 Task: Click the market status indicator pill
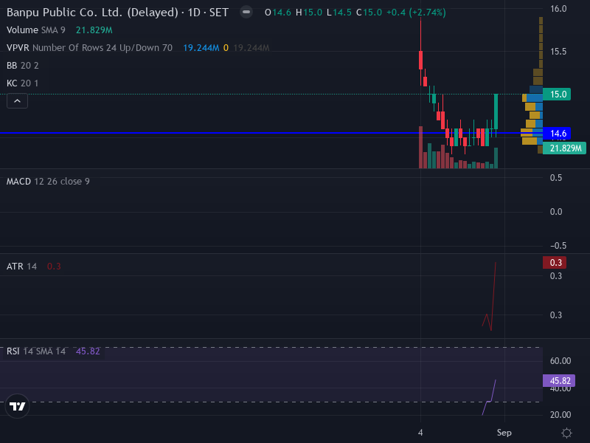click(246, 12)
